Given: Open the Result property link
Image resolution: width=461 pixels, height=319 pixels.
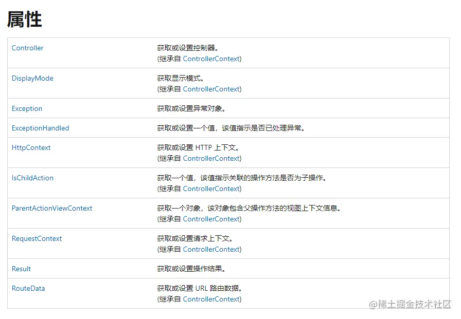Looking at the screenshot, I should click(x=21, y=269).
